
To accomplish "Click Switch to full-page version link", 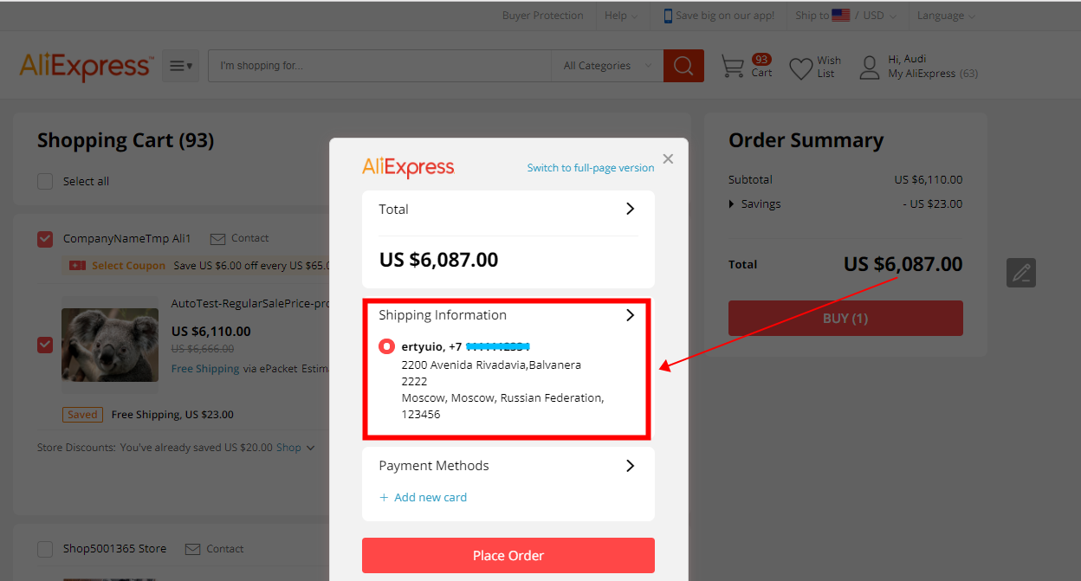I will 591,168.
